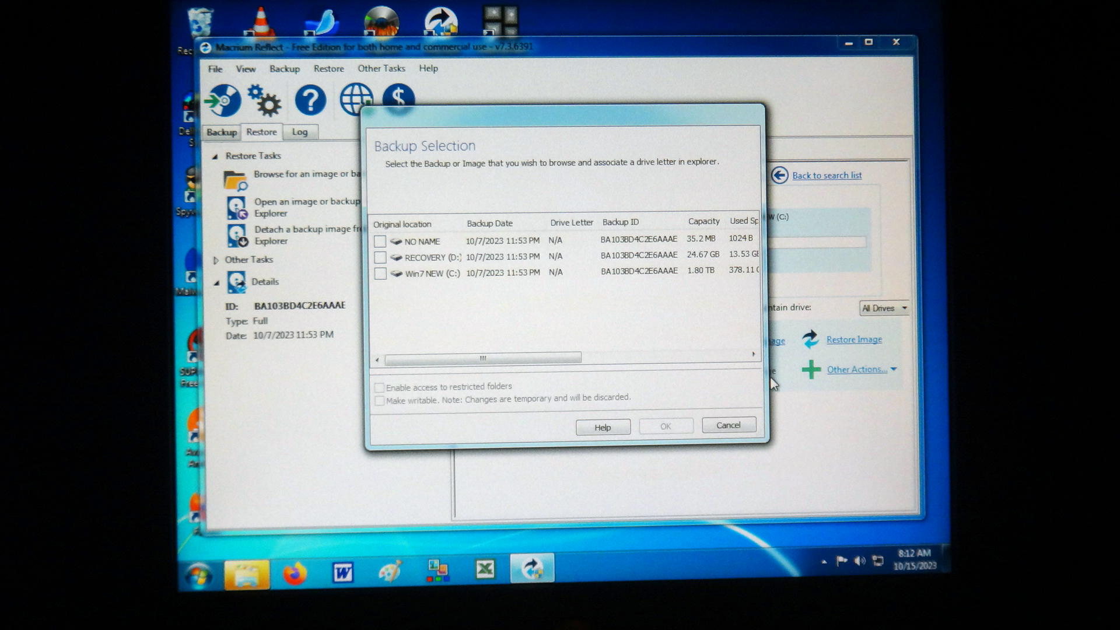Click the Action Center flag tray icon
Screen dimensions: 1120x630
841,561
